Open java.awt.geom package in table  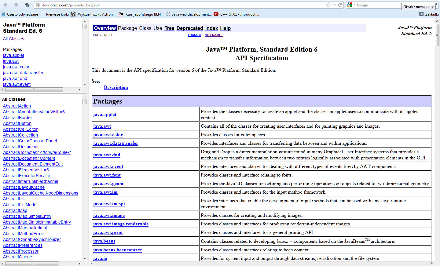pos(108,184)
